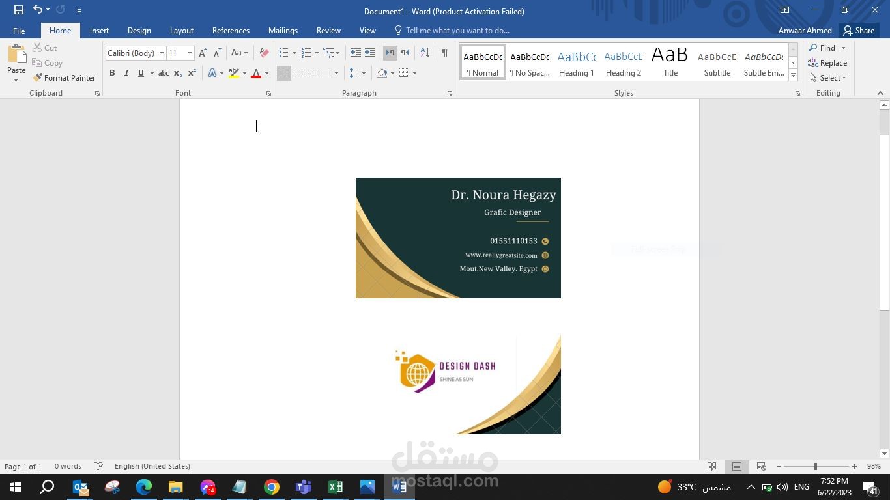Open the Layout ribbon tab
This screenshot has height=500, width=890.
pos(181,31)
